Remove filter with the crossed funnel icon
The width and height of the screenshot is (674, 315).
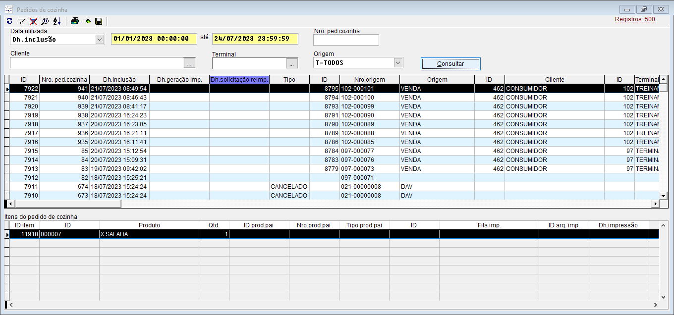click(x=33, y=21)
